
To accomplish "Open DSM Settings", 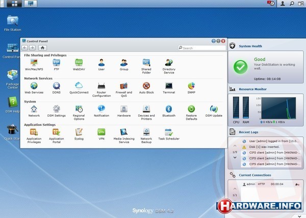I will pyautogui.click(x=57, y=111).
